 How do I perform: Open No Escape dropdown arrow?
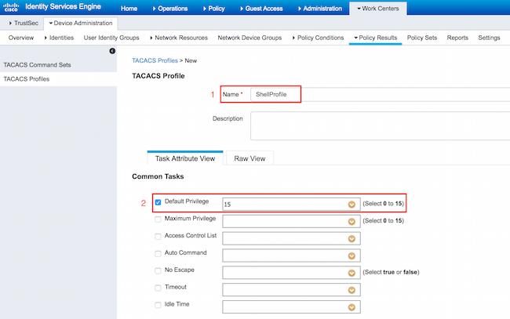[x=352, y=273]
